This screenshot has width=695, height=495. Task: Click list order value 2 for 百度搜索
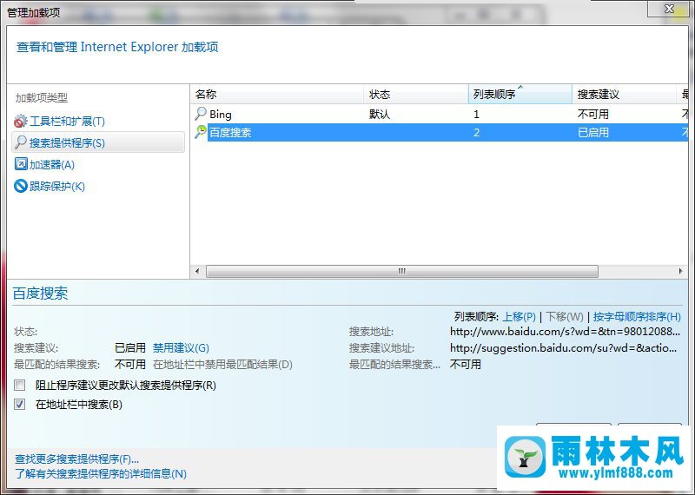click(476, 133)
